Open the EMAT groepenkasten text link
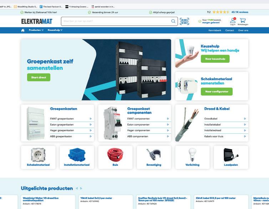This screenshot has height=209, width=269. (x=62, y=119)
